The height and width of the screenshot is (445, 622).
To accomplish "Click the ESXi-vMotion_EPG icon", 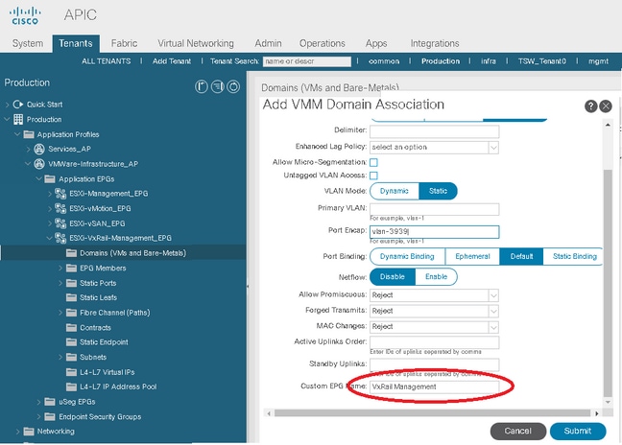I will tap(60, 208).
